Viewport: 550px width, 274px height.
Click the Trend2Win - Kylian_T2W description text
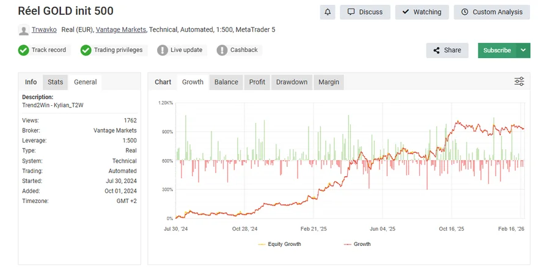click(53, 105)
